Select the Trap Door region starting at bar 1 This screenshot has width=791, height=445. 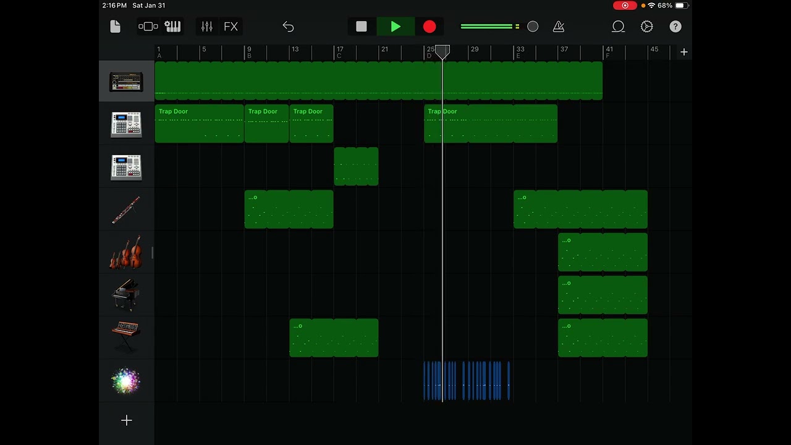pyautogui.click(x=199, y=124)
